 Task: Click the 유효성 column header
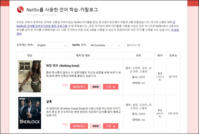[x=173, y=55]
